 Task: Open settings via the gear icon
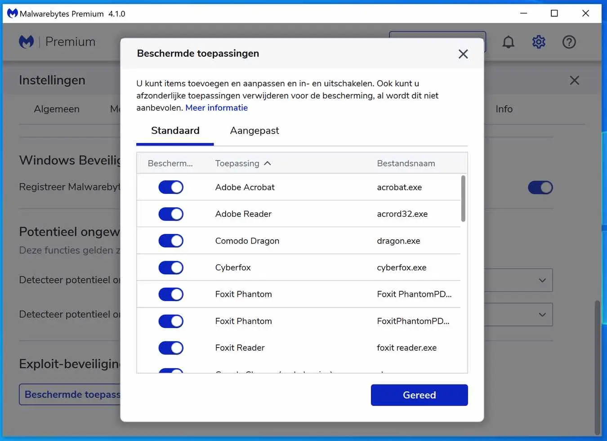pyautogui.click(x=539, y=42)
